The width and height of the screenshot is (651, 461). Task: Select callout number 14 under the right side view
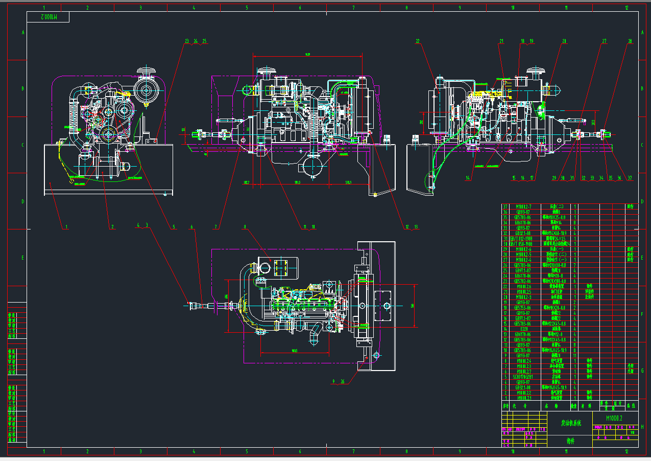(x=467, y=178)
